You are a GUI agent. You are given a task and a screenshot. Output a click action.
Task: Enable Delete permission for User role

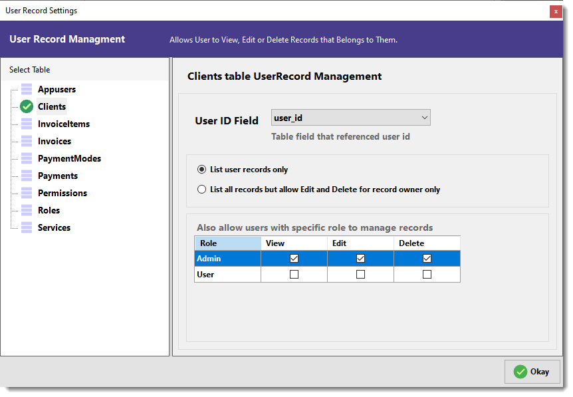(427, 275)
